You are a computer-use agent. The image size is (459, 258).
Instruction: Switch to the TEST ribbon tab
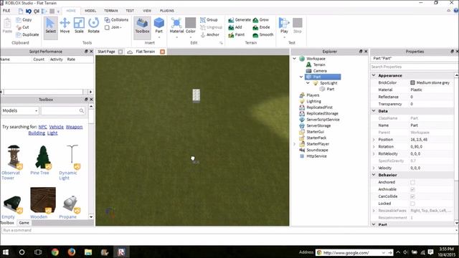(x=130, y=11)
